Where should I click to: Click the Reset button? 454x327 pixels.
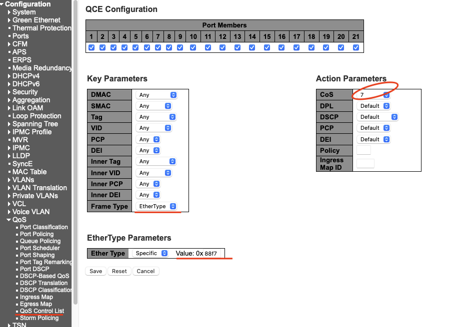click(x=119, y=271)
